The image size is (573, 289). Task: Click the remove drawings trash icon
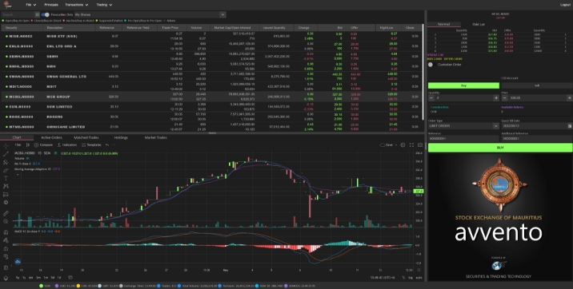point(6,267)
